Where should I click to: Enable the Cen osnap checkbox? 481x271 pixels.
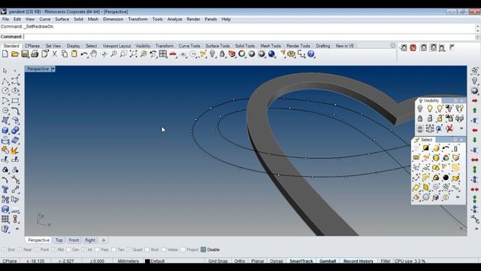coord(68,250)
